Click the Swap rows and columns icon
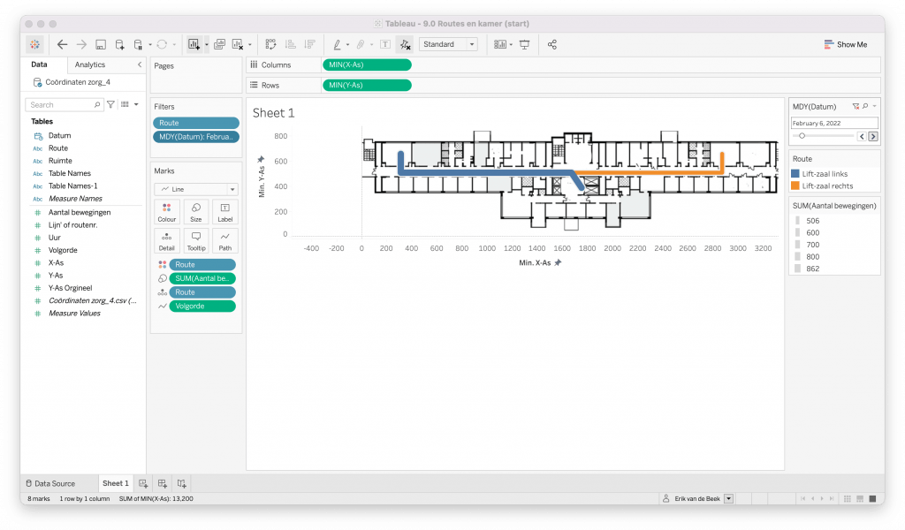This screenshot has width=905, height=530. [270, 44]
